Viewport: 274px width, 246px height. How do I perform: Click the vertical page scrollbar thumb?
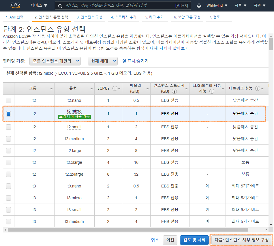pyautogui.click(x=271, y=44)
